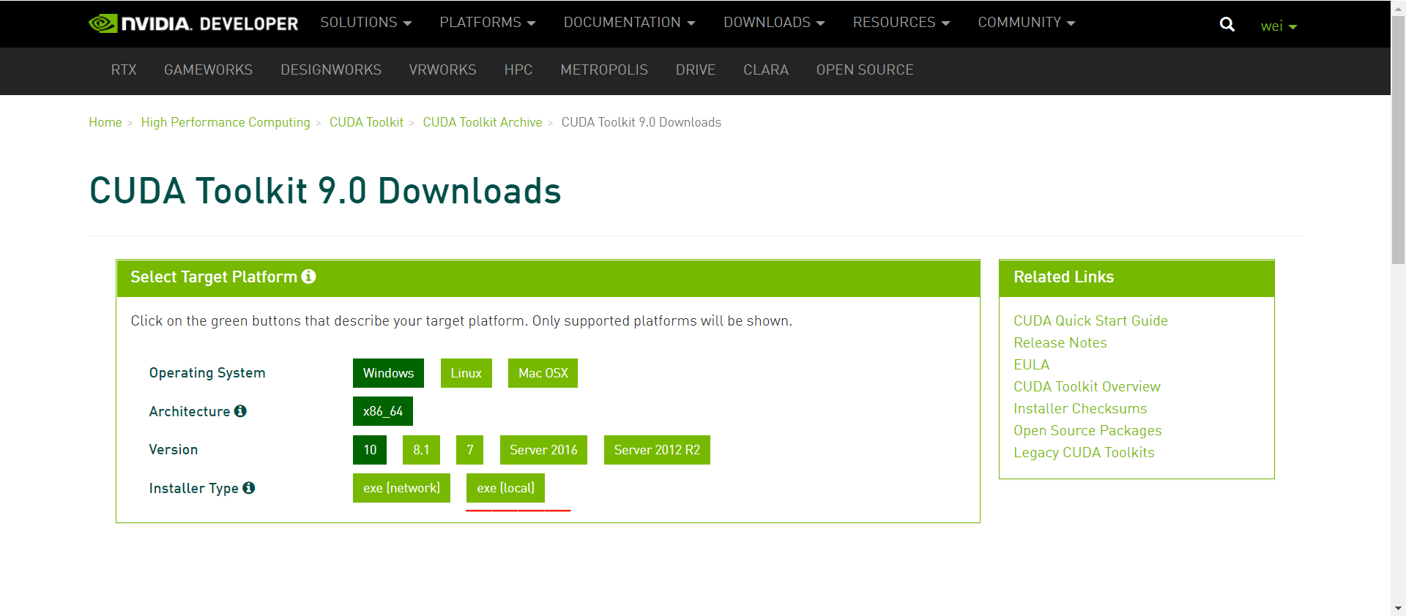Image resolution: width=1406 pixels, height=616 pixels.
Task: Click the Installer Type info icon
Action: pos(249,488)
